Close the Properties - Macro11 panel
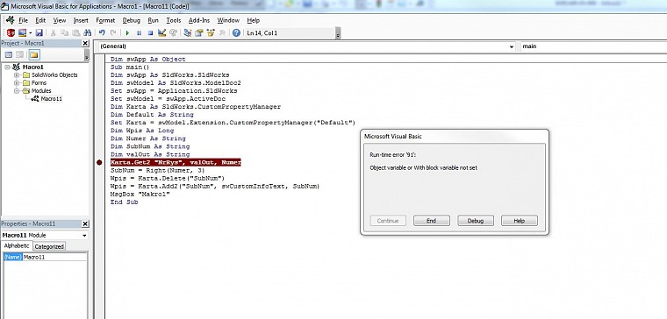Image resolution: width=667 pixels, height=319 pixels. pos(85,223)
